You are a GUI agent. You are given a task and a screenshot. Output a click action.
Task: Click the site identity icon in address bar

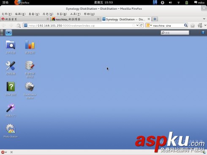point(26,25)
